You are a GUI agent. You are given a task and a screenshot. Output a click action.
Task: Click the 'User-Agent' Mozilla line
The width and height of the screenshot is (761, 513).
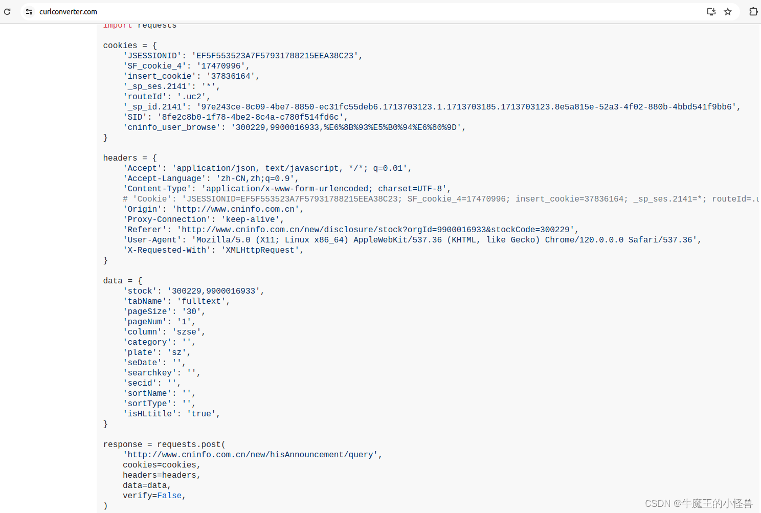[412, 240]
